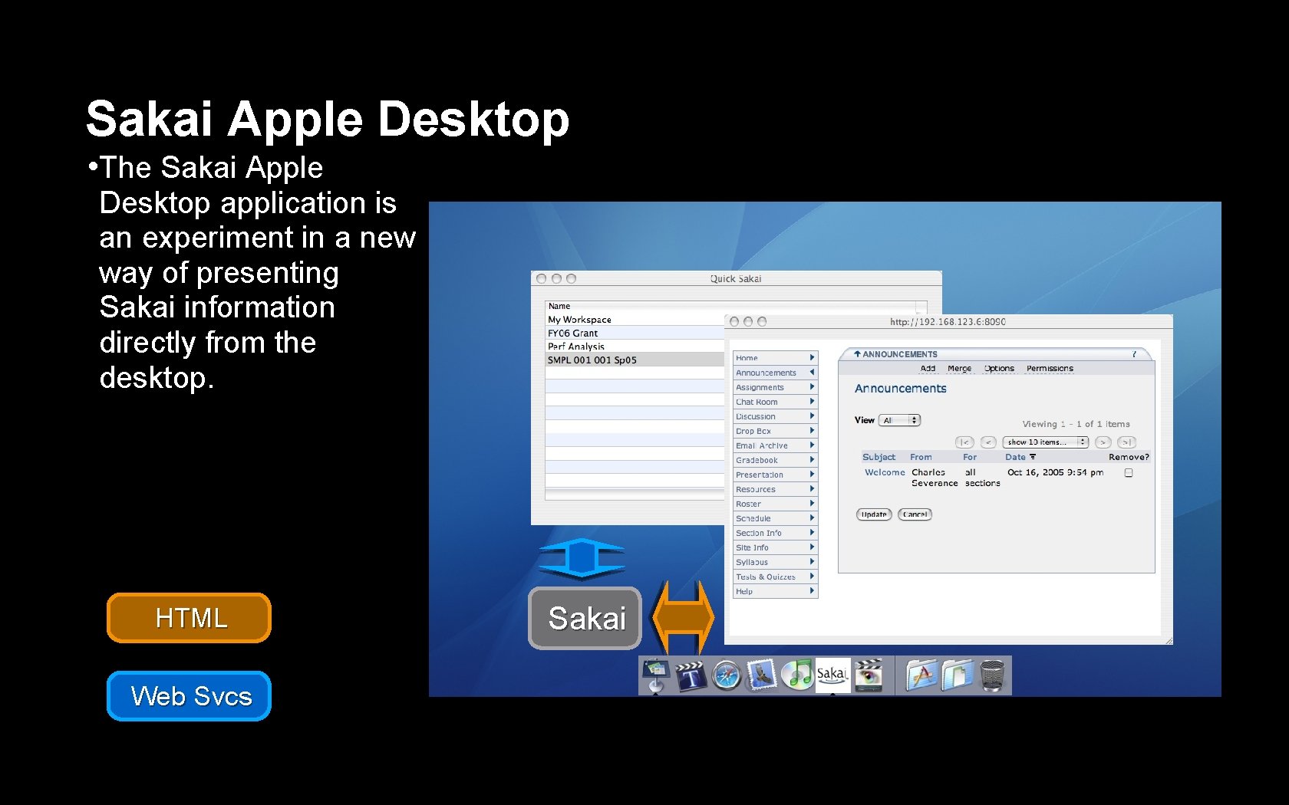This screenshot has width=1289, height=805.
Task: Select Perf Analysis in Quick Sakai list
Action: pyautogui.click(x=635, y=347)
